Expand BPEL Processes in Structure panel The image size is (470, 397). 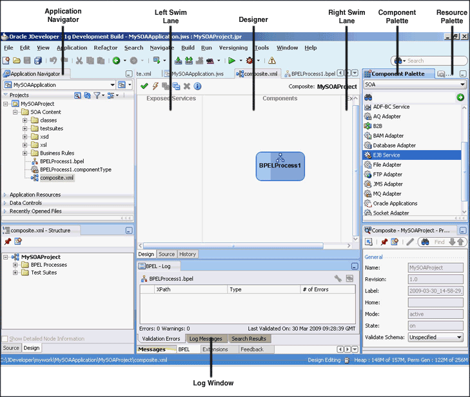[x=15, y=265]
